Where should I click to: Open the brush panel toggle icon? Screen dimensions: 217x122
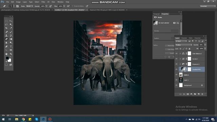pyautogui.click(x=17, y=6)
